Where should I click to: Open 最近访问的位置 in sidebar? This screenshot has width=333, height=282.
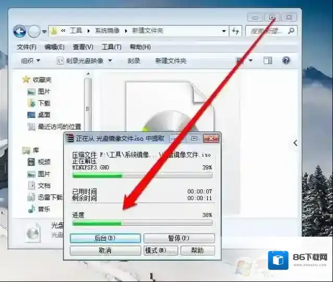58,127
